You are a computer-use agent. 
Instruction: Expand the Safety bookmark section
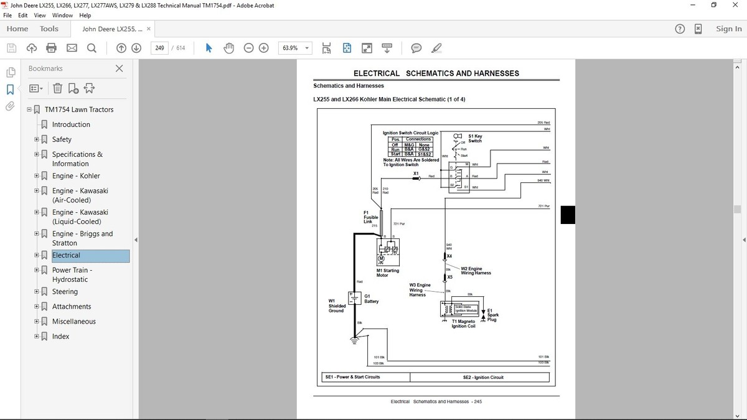[x=36, y=139]
